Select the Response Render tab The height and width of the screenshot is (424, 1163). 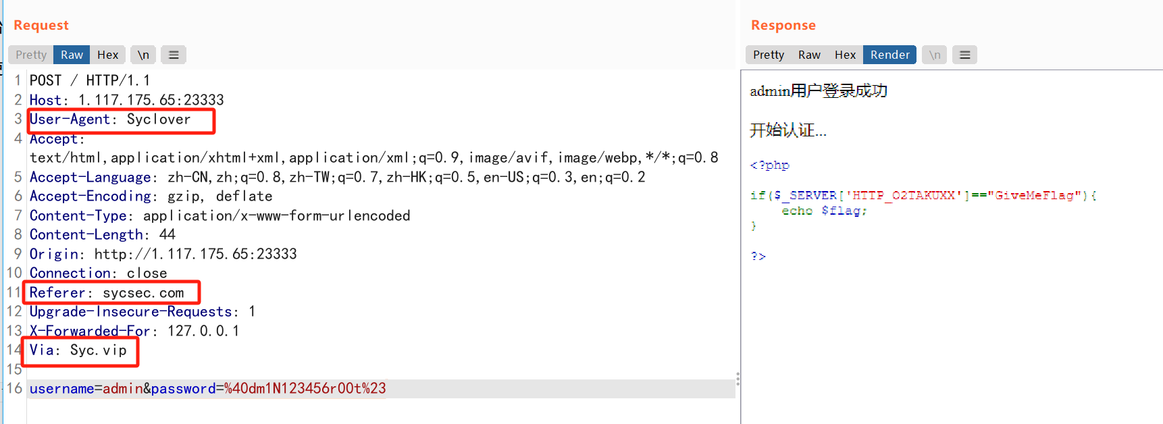pos(889,55)
